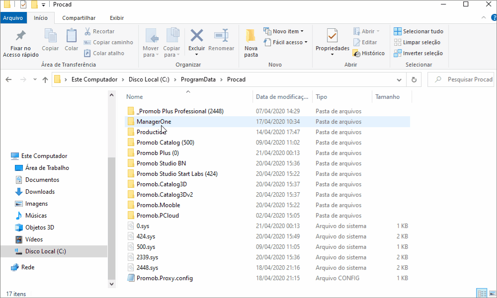Click Disco Local (C:) in breadcrumb
Viewport: 497px width, 298px height.
(x=149, y=79)
